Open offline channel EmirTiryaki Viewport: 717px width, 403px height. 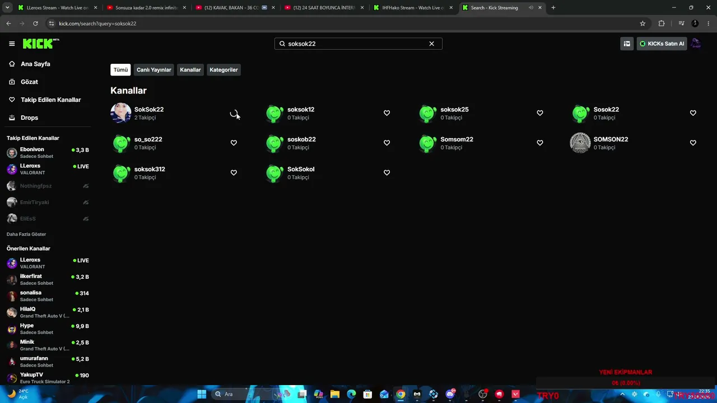pos(48,202)
